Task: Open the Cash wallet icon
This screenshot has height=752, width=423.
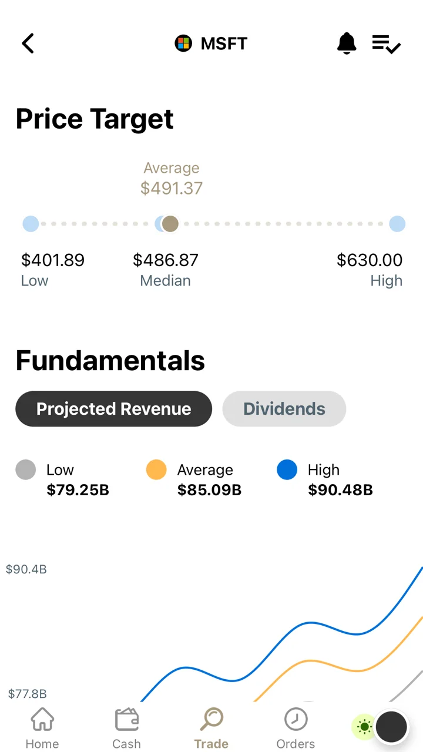Action: 126,719
